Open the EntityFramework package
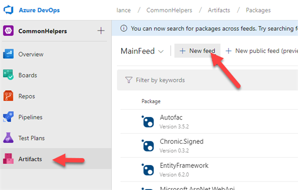The width and height of the screenshot is (298, 190). pos(184,166)
